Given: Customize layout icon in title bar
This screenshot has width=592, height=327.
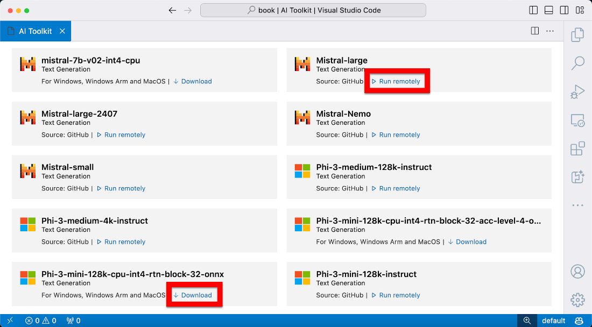Looking at the screenshot, I should click(x=580, y=10).
